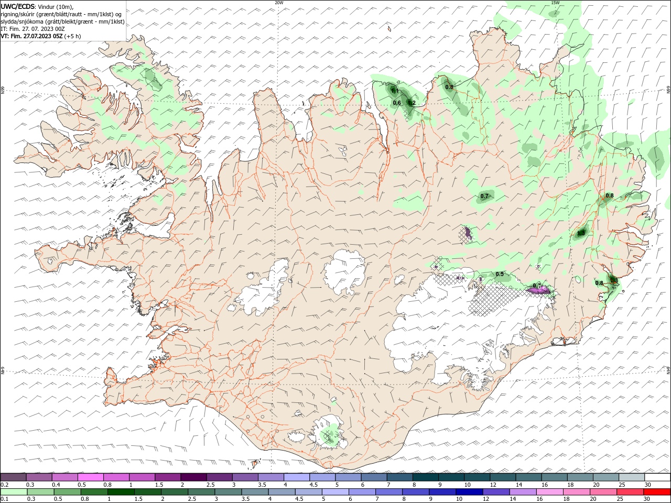Select the bright pink 0.5 snow scale swatch
Screen dimensions: 671x503
91,477
